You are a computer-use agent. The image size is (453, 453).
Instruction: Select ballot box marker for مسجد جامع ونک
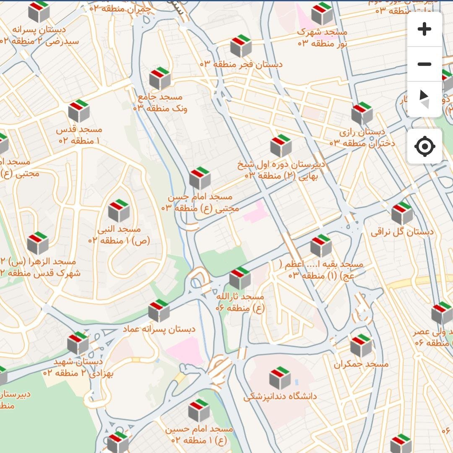[160, 78]
